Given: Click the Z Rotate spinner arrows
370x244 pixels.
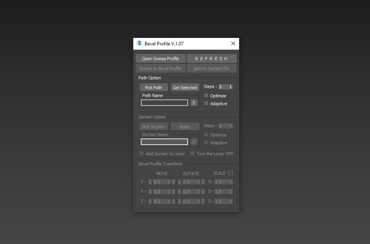Looking at the screenshot, I should coord(198,201).
